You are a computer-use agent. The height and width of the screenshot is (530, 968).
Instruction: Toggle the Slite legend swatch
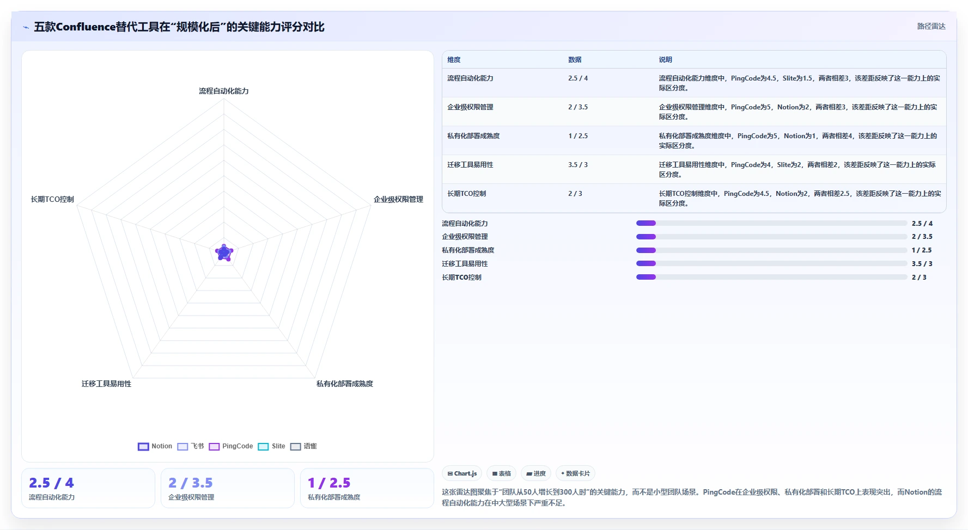[x=263, y=447]
